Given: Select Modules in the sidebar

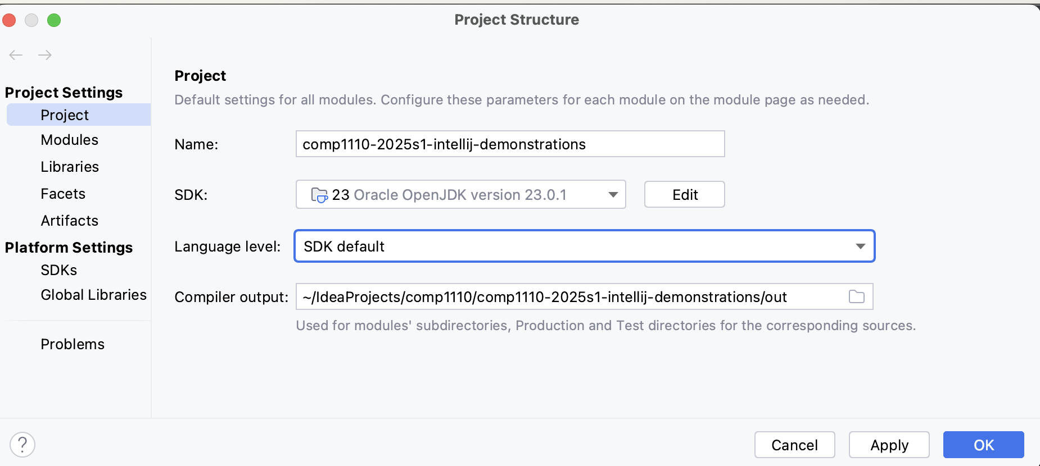Looking at the screenshot, I should (x=70, y=140).
